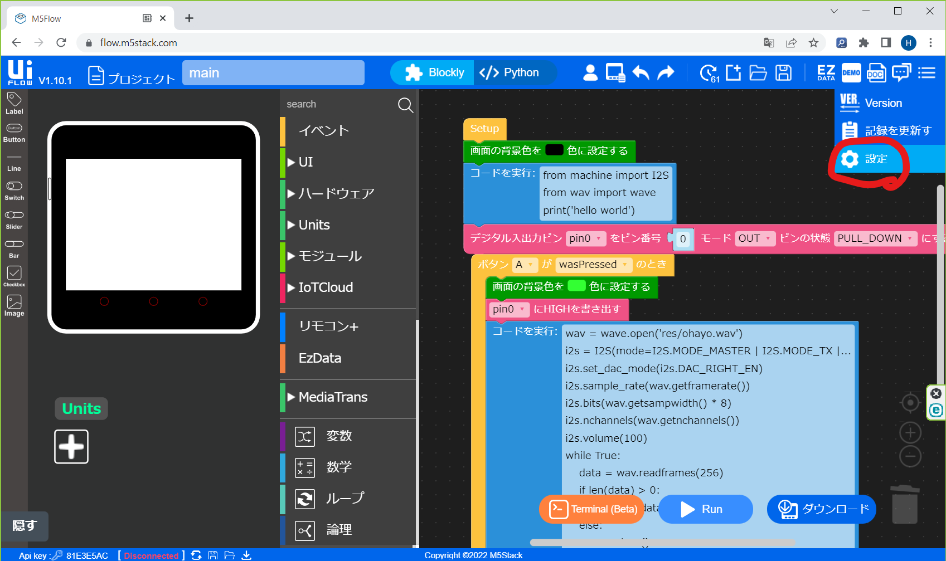Screen dimensions: 946x561
Task: Save the project with floppy icon
Action: tap(783, 72)
